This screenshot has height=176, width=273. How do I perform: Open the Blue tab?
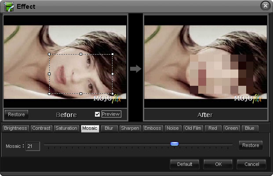click(x=249, y=128)
